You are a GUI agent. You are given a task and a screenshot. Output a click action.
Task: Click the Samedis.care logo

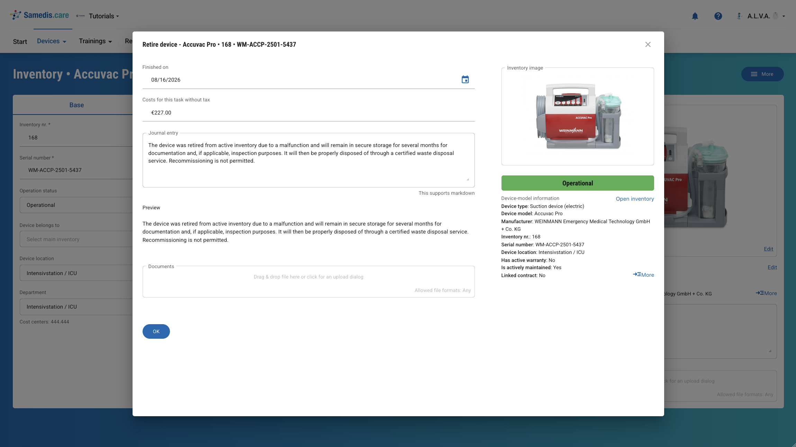(x=39, y=15)
